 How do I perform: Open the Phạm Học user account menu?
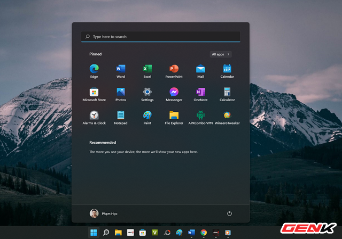click(104, 213)
